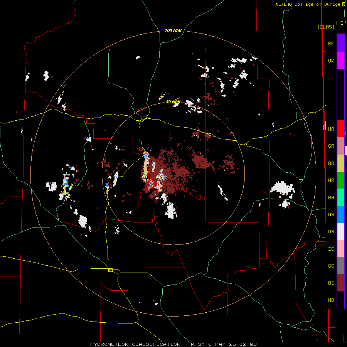Click the 100 NMI range ring label

coord(173,30)
